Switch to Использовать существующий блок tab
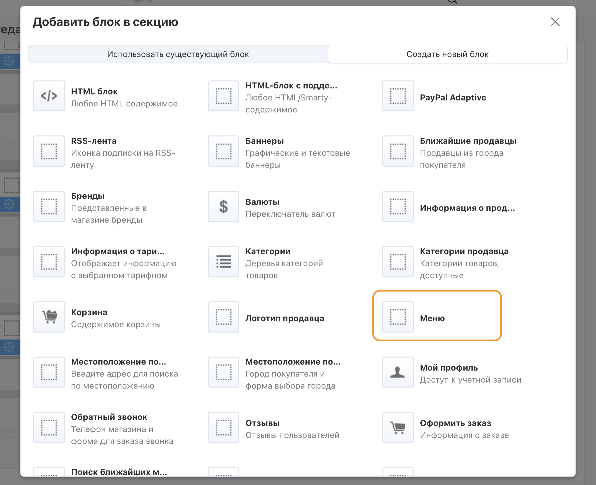Screen dimensions: 596x485 click(x=178, y=54)
